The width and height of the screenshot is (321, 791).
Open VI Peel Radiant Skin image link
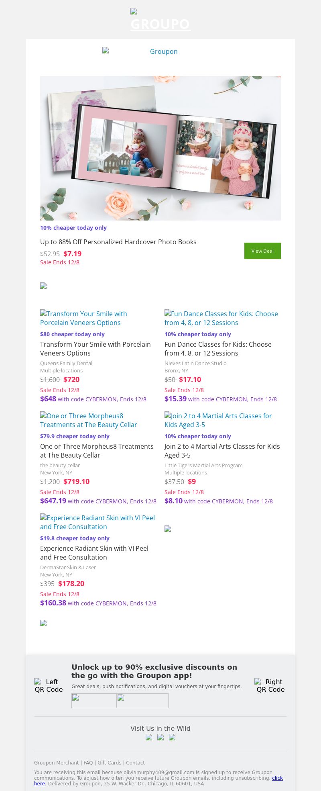coord(98,522)
